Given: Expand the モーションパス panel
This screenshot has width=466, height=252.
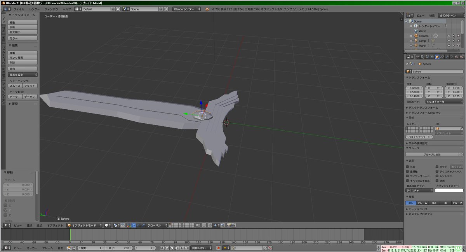Looking at the screenshot, I should [418, 209].
